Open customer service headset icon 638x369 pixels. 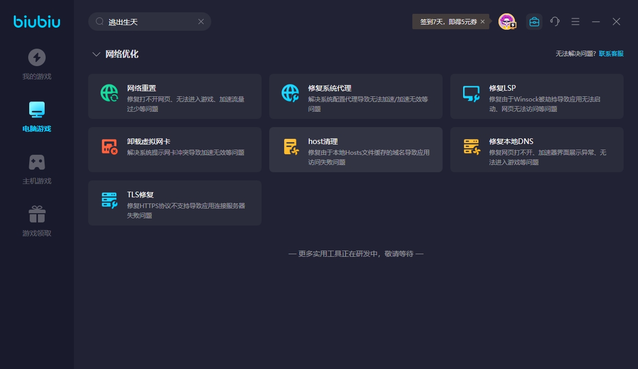[555, 22]
